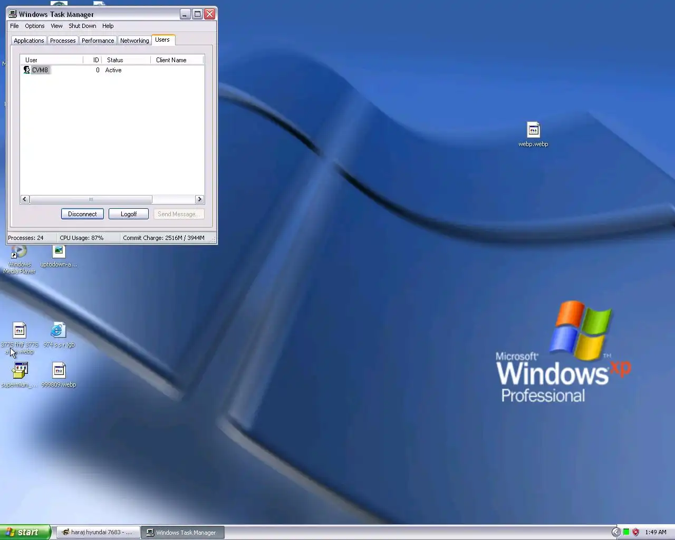Viewport: 675px width, 540px height.
Task: Select the 999809.webp desktop file
Action: click(x=59, y=375)
